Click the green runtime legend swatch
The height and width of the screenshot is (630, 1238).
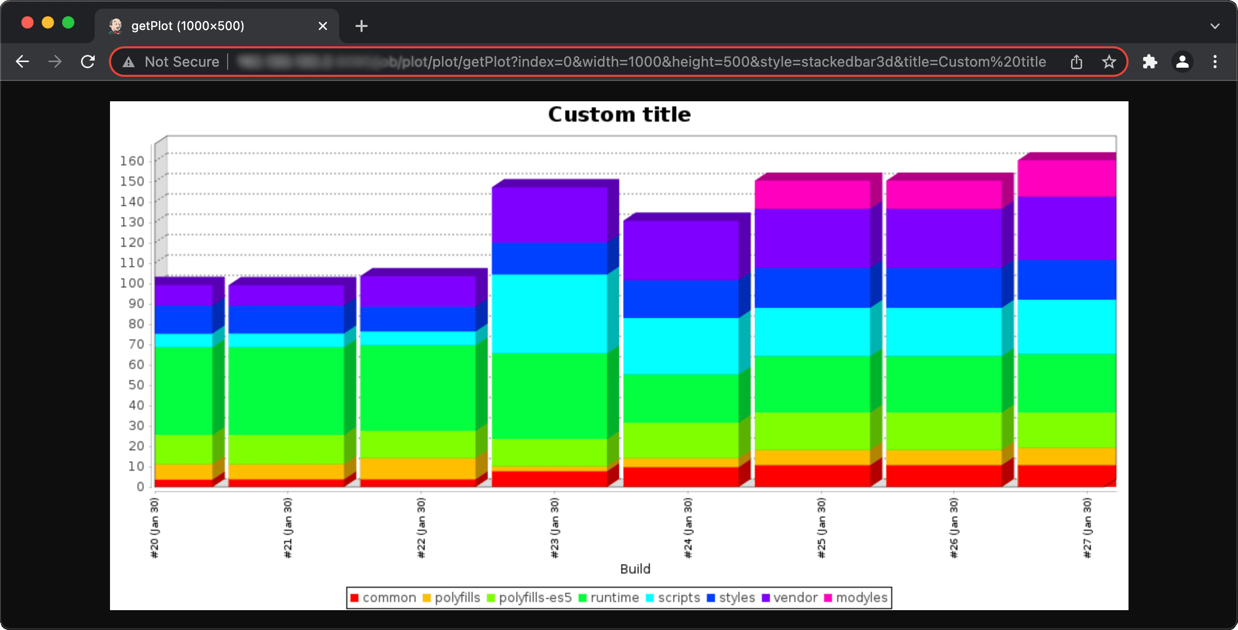583,598
